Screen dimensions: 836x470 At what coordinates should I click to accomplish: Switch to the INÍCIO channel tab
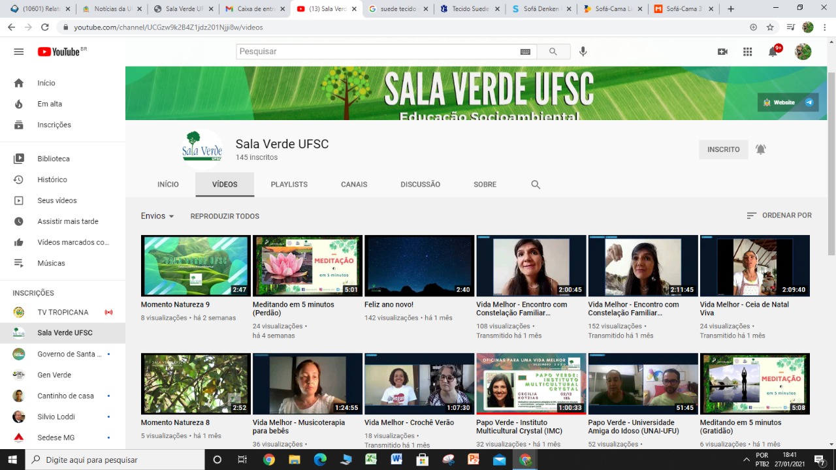click(x=168, y=185)
